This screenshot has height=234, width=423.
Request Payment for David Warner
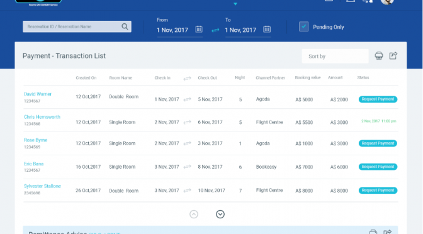tap(378, 99)
